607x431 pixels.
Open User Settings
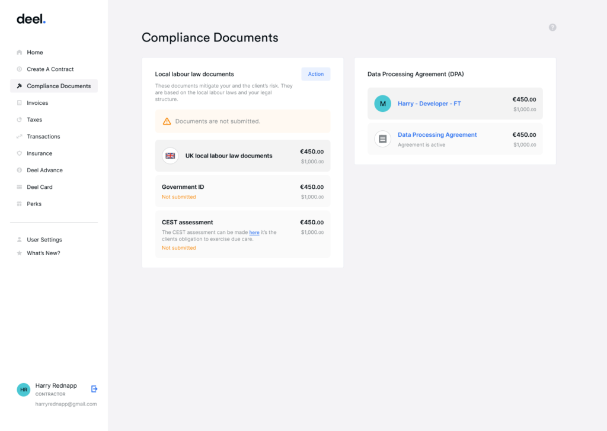pos(54,240)
